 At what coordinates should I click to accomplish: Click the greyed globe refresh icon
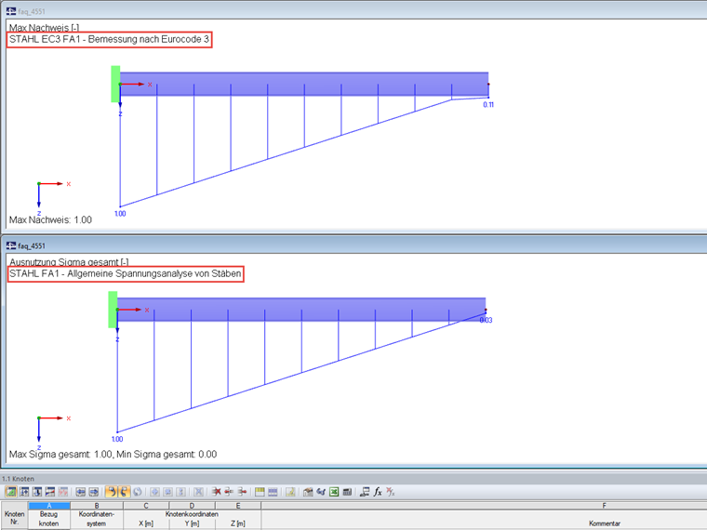pyautogui.click(x=137, y=492)
